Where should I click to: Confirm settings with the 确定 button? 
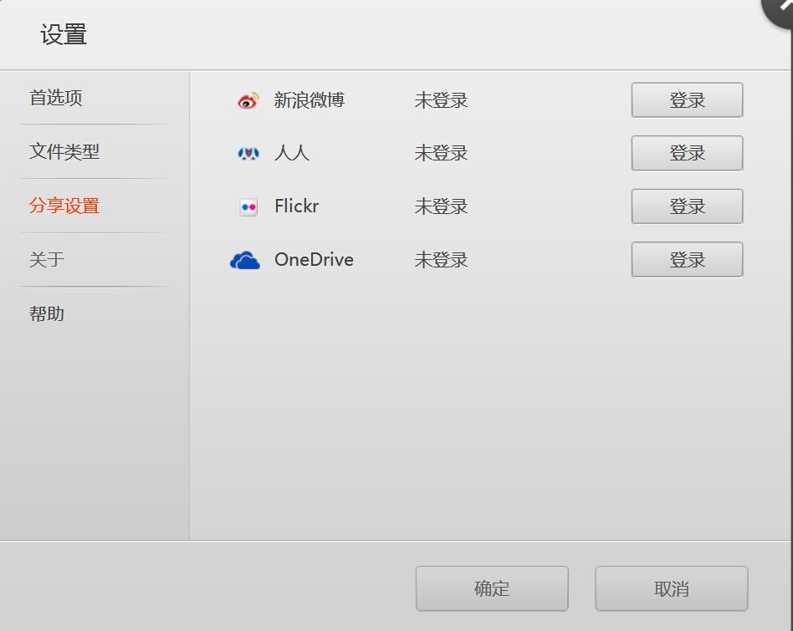pos(492,588)
